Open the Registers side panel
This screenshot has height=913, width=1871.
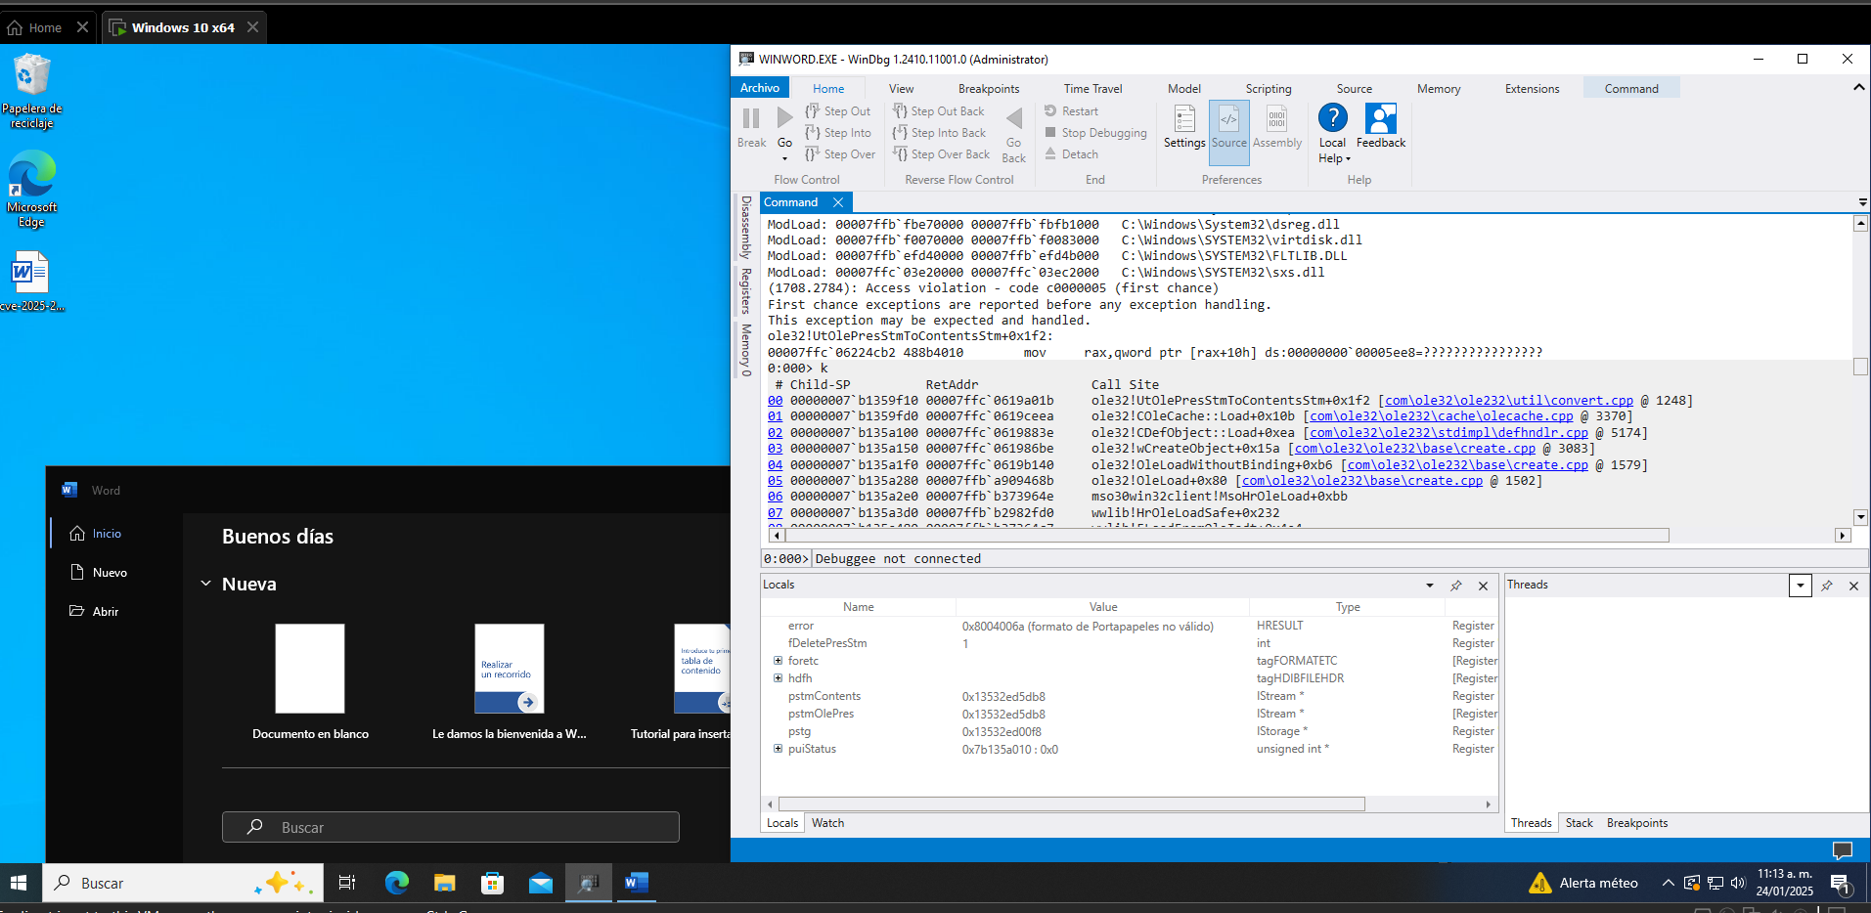point(745,291)
